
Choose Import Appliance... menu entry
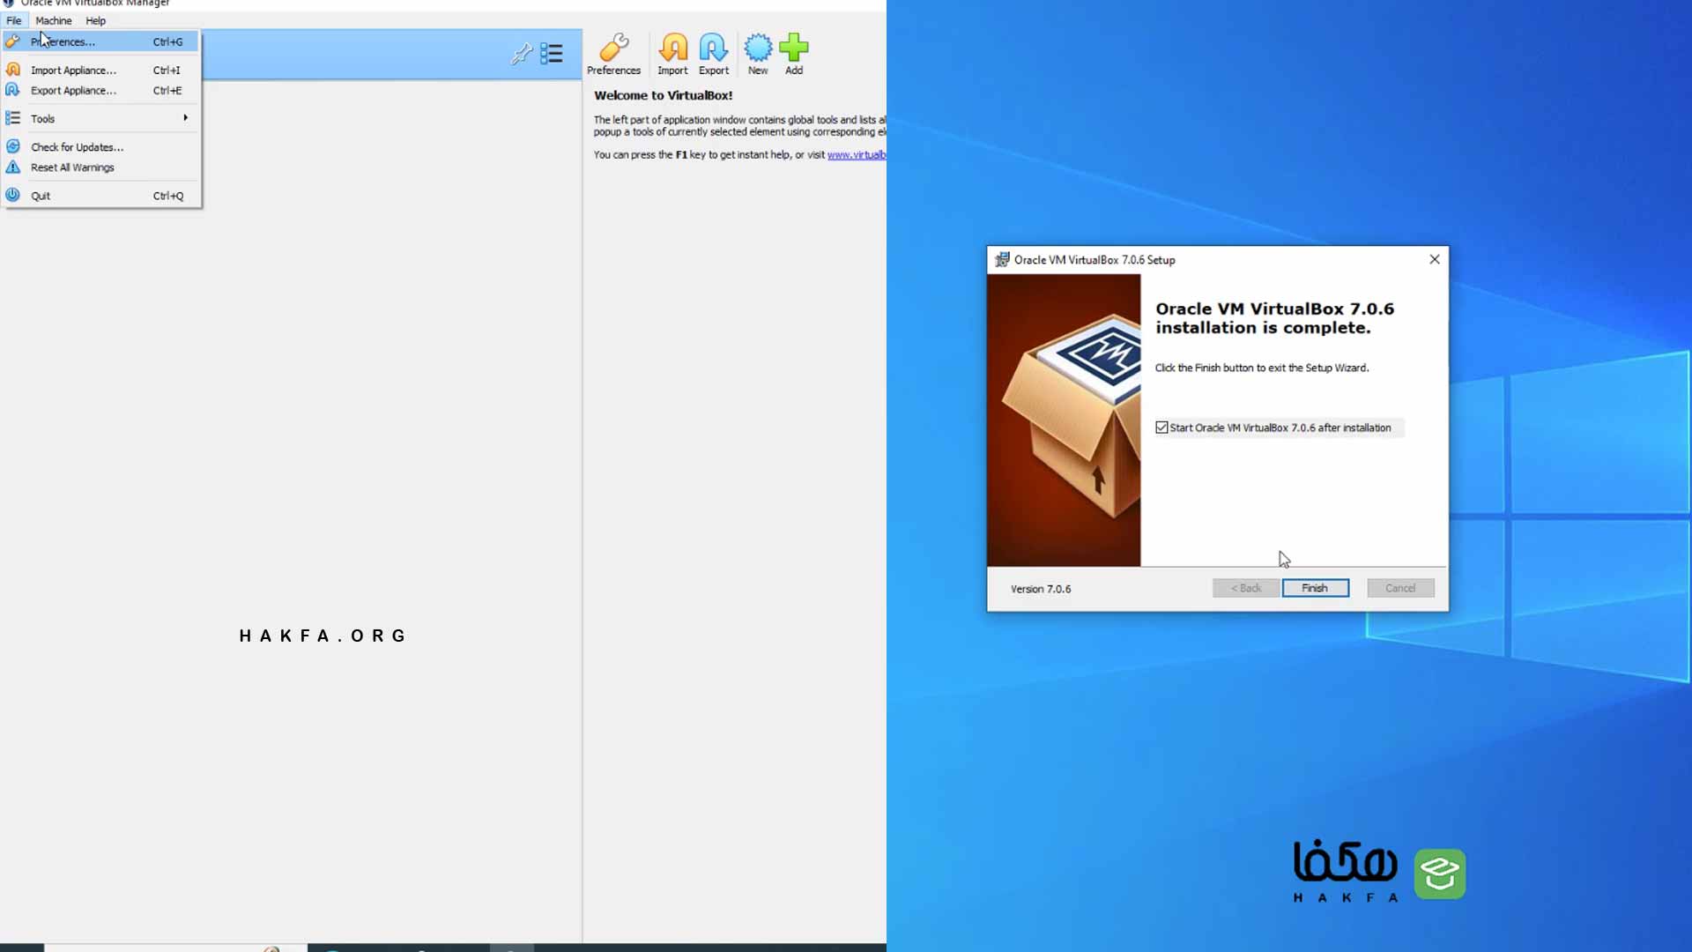pos(101,70)
